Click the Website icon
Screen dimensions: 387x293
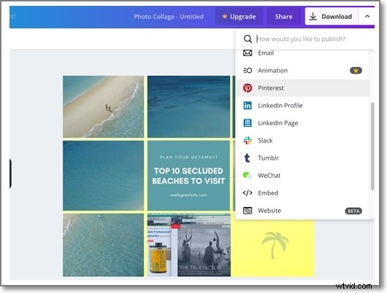[x=248, y=211]
